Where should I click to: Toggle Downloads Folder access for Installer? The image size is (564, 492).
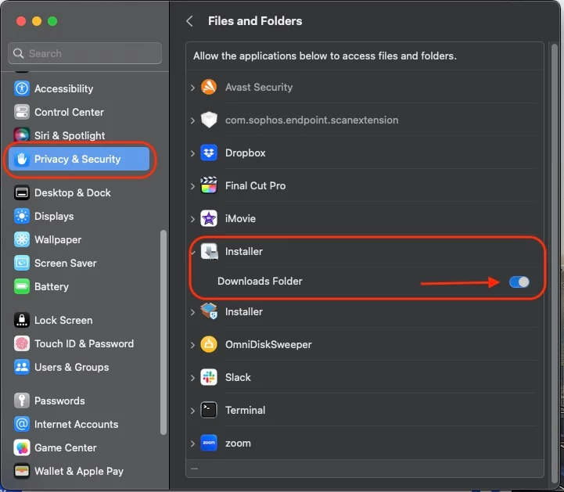click(x=519, y=282)
